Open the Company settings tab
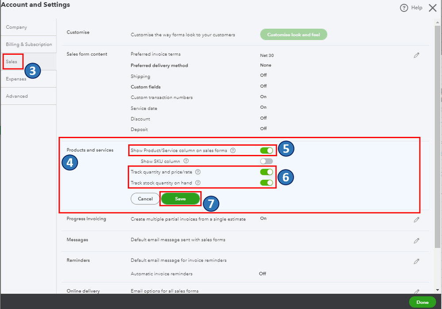This screenshot has width=442, height=309. pos(16,27)
